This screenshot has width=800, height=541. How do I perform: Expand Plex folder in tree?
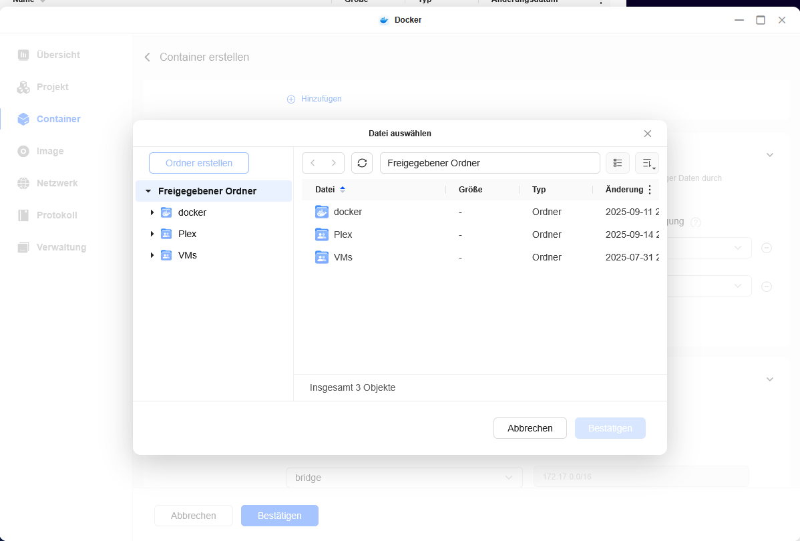[x=152, y=234]
